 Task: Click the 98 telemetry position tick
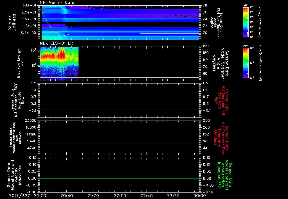[x=205, y=141]
